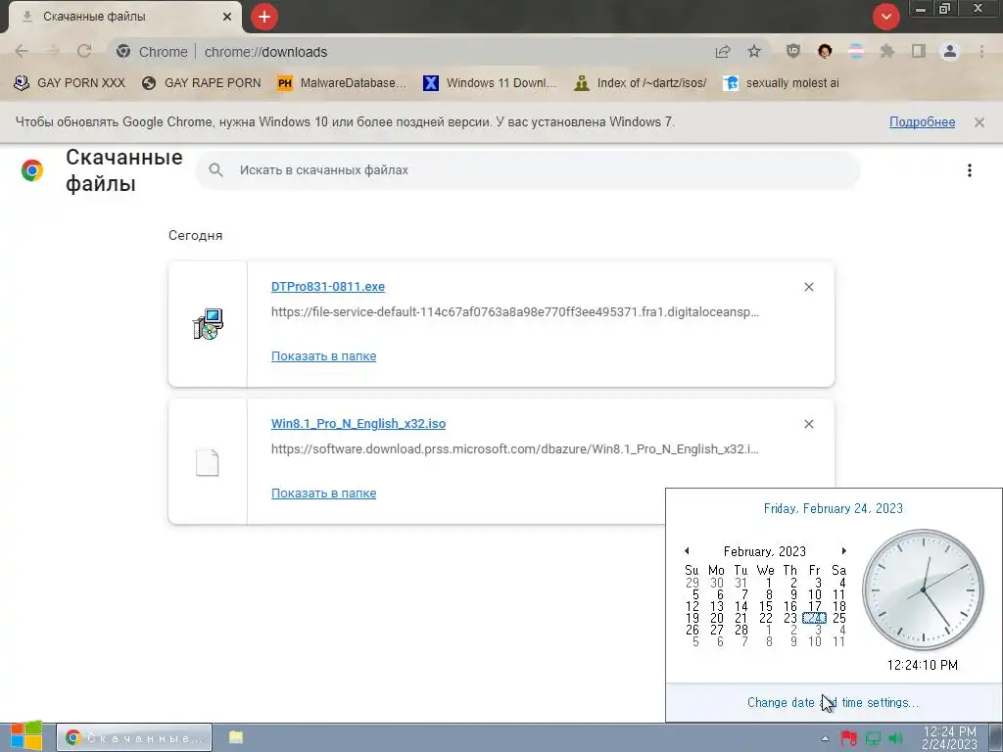Open the downloads page three-dot menu
This screenshot has height=752, width=1003.
[970, 170]
